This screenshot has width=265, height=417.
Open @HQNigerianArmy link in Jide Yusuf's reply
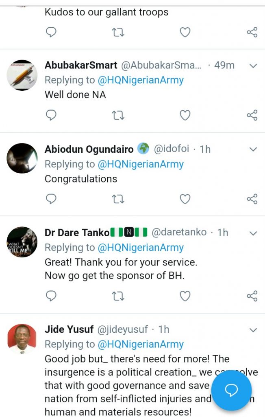[141, 344]
